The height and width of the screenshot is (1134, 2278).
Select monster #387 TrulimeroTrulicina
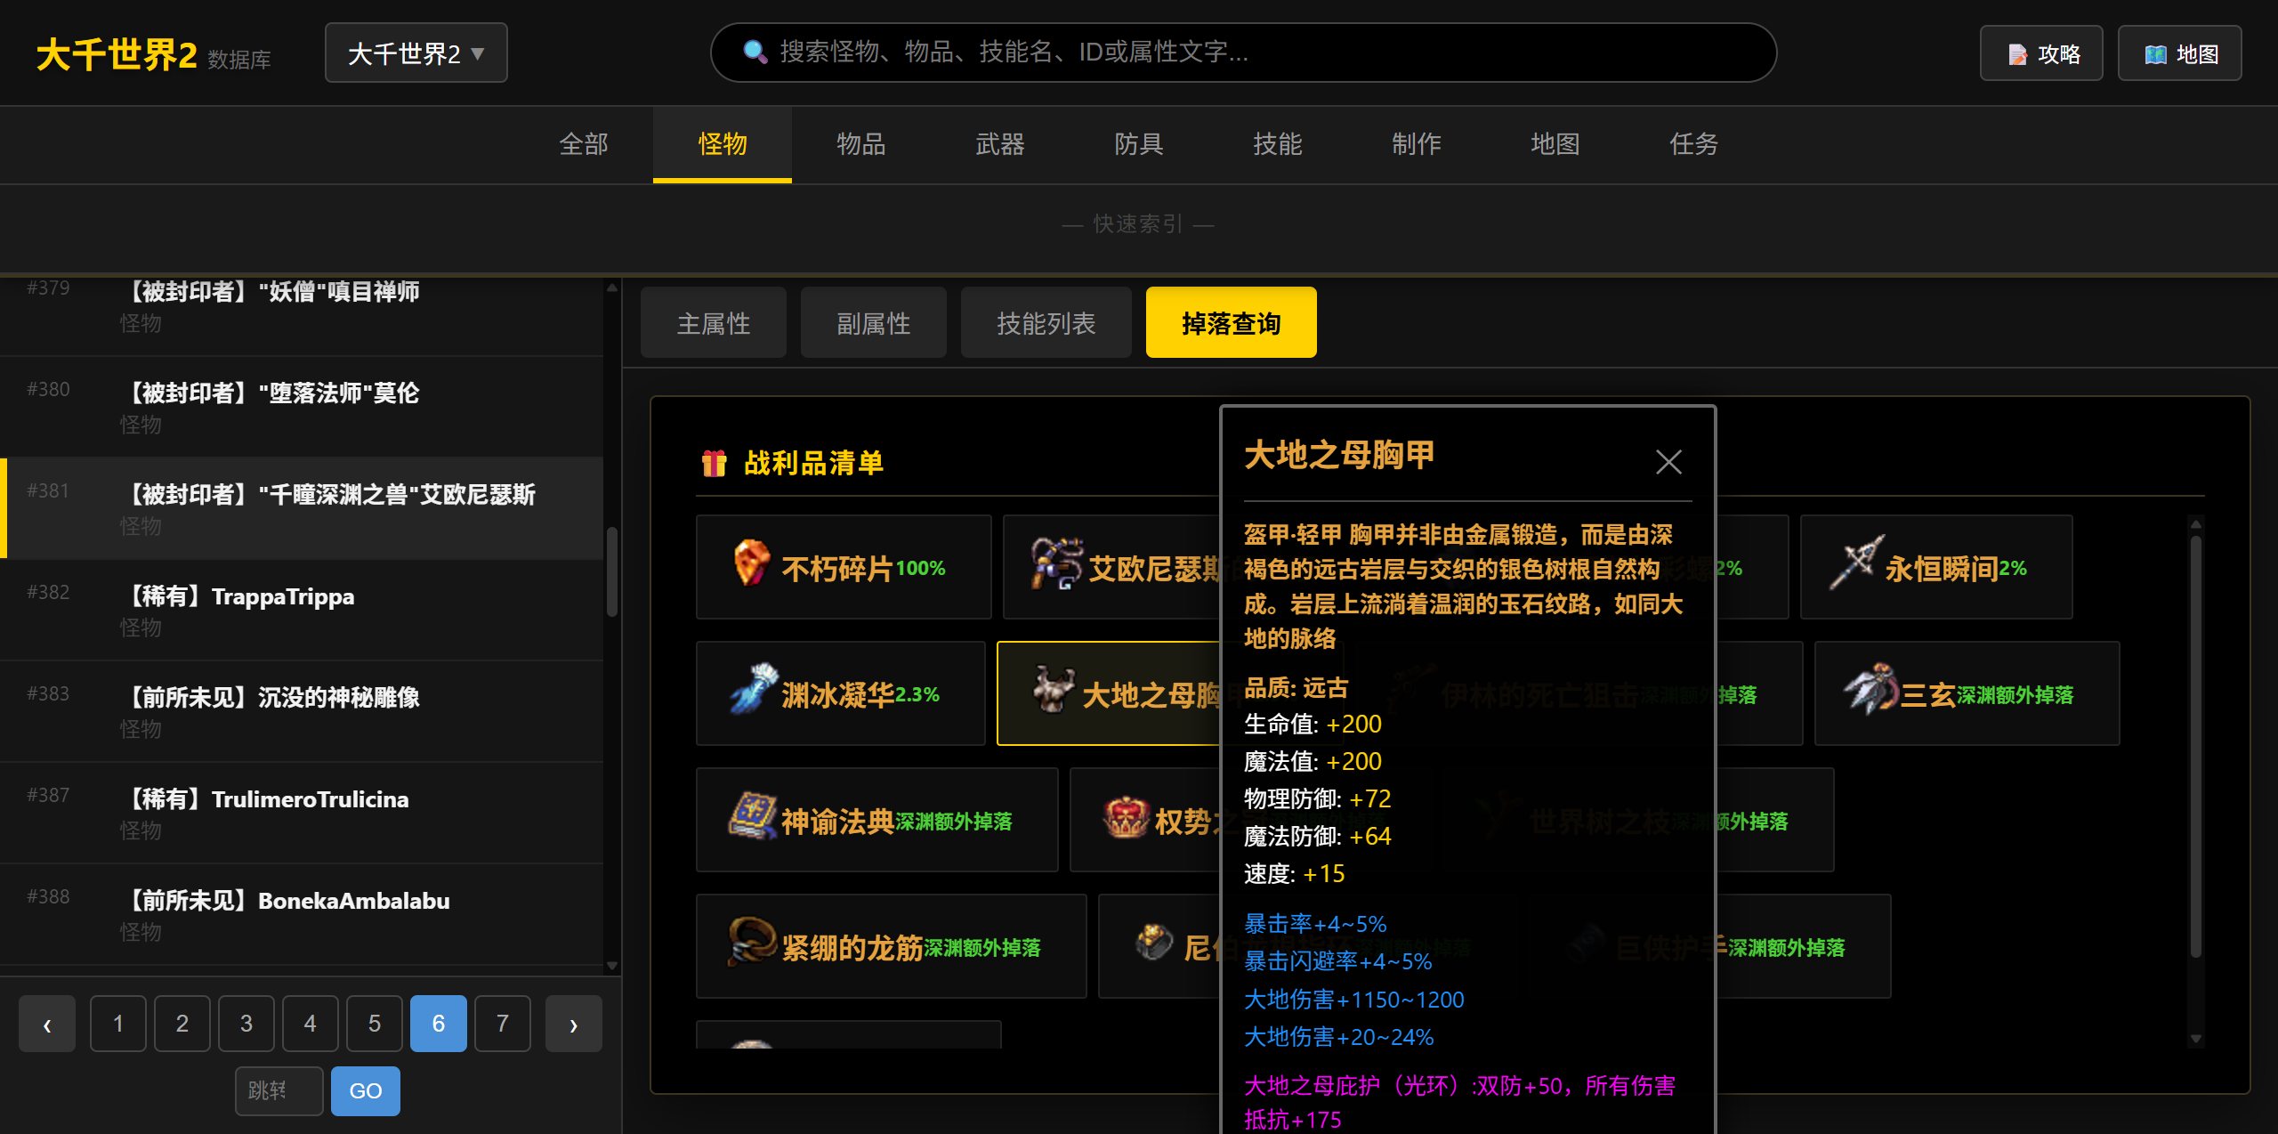point(302,813)
